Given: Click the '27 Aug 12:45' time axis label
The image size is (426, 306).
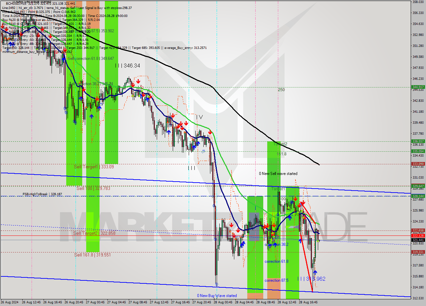Looking at the screenshot, I should click(159, 302).
